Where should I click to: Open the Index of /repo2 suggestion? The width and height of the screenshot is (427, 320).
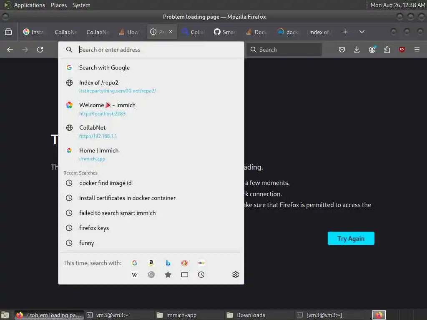coord(151,86)
